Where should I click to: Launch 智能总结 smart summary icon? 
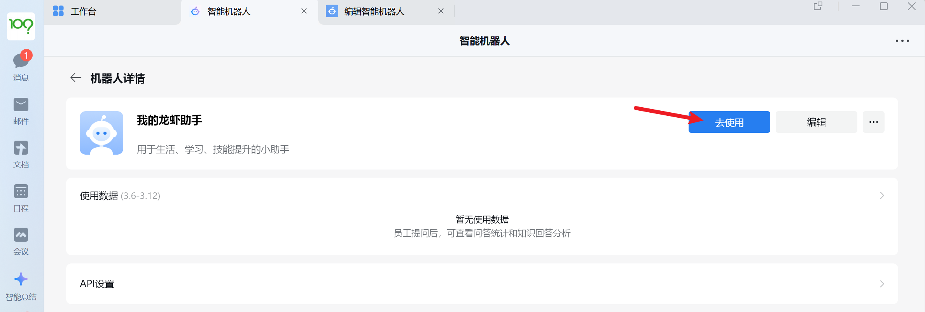[21, 280]
